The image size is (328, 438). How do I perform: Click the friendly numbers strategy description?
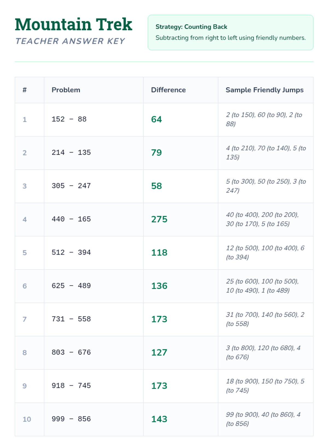pyautogui.click(x=230, y=38)
